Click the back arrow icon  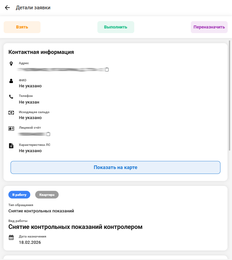coord(7,8)
